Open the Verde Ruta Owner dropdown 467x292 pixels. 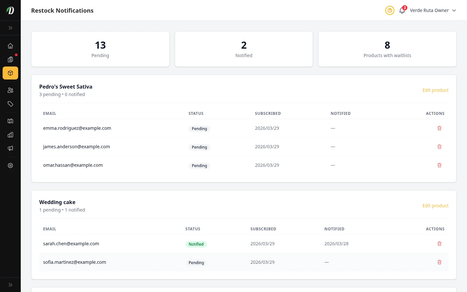point(433,10)
